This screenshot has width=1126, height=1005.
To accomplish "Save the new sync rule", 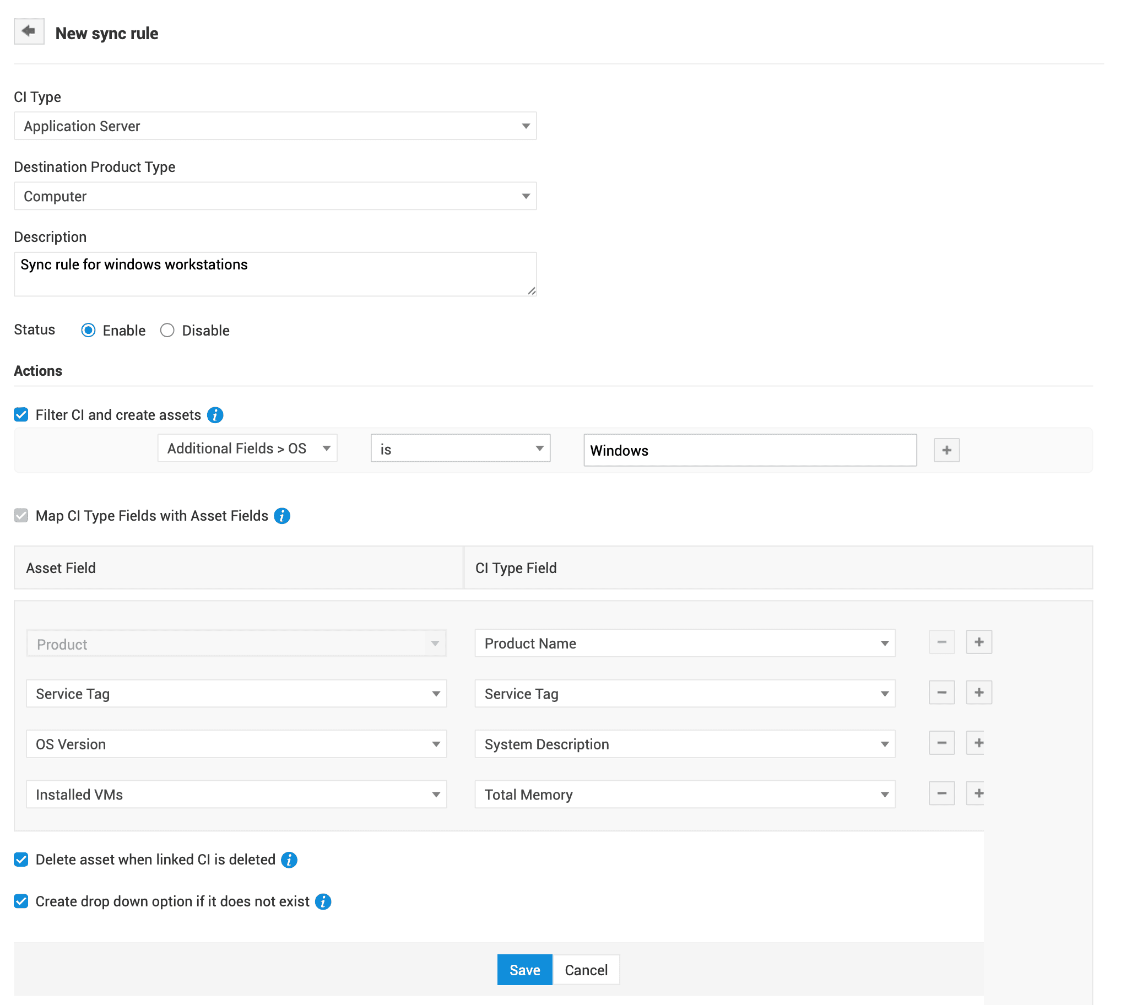I will [x=524, y=971].
